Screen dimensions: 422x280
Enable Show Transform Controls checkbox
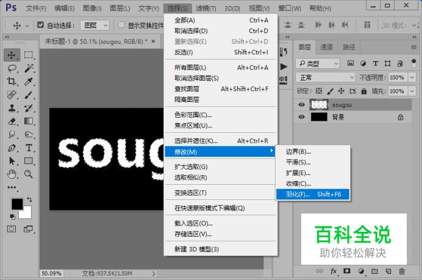tap(121, 25)
